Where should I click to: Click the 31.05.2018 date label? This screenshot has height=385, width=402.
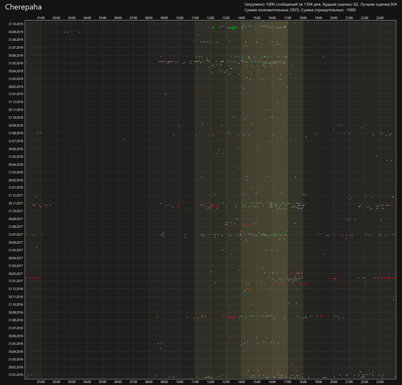[x=16, y=157]
